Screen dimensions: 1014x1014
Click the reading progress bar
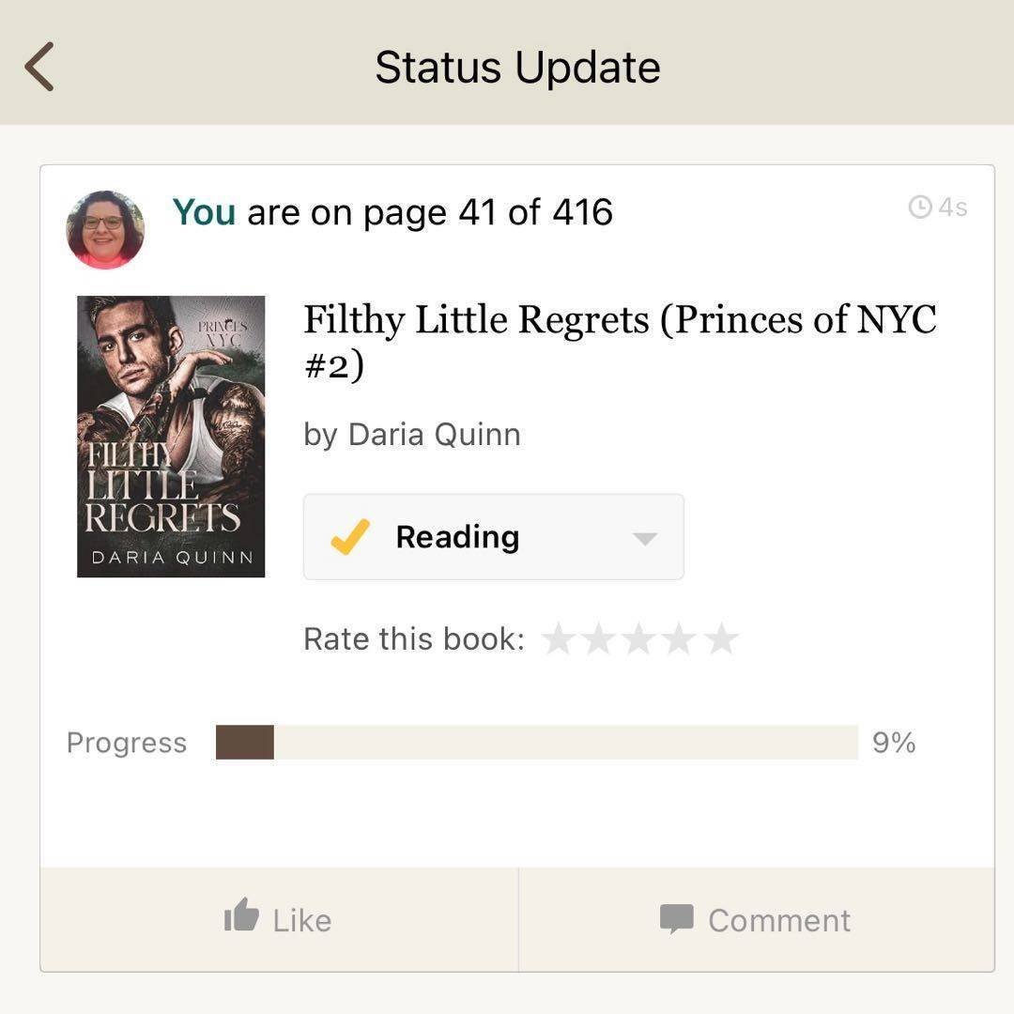pos(537,743)
